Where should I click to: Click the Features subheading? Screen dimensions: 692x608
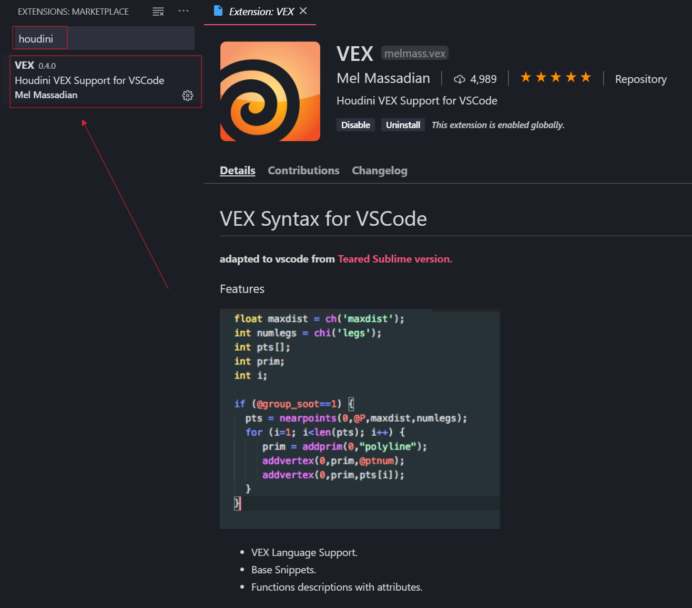[242, 289]
